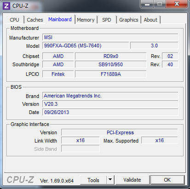Click the disabled maximize button
190x189 pixels.
click(x=160, y=4)
